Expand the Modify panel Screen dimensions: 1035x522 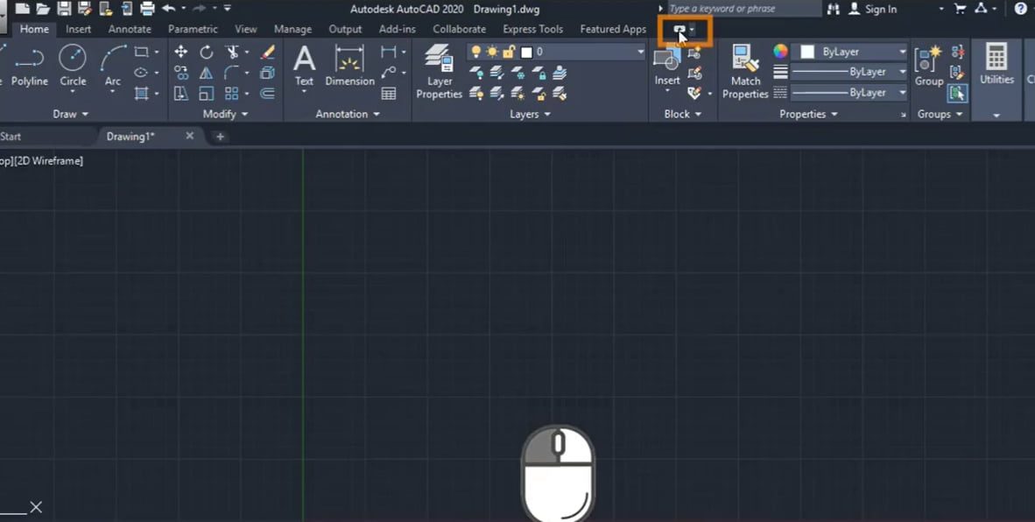tap(226, 114)
